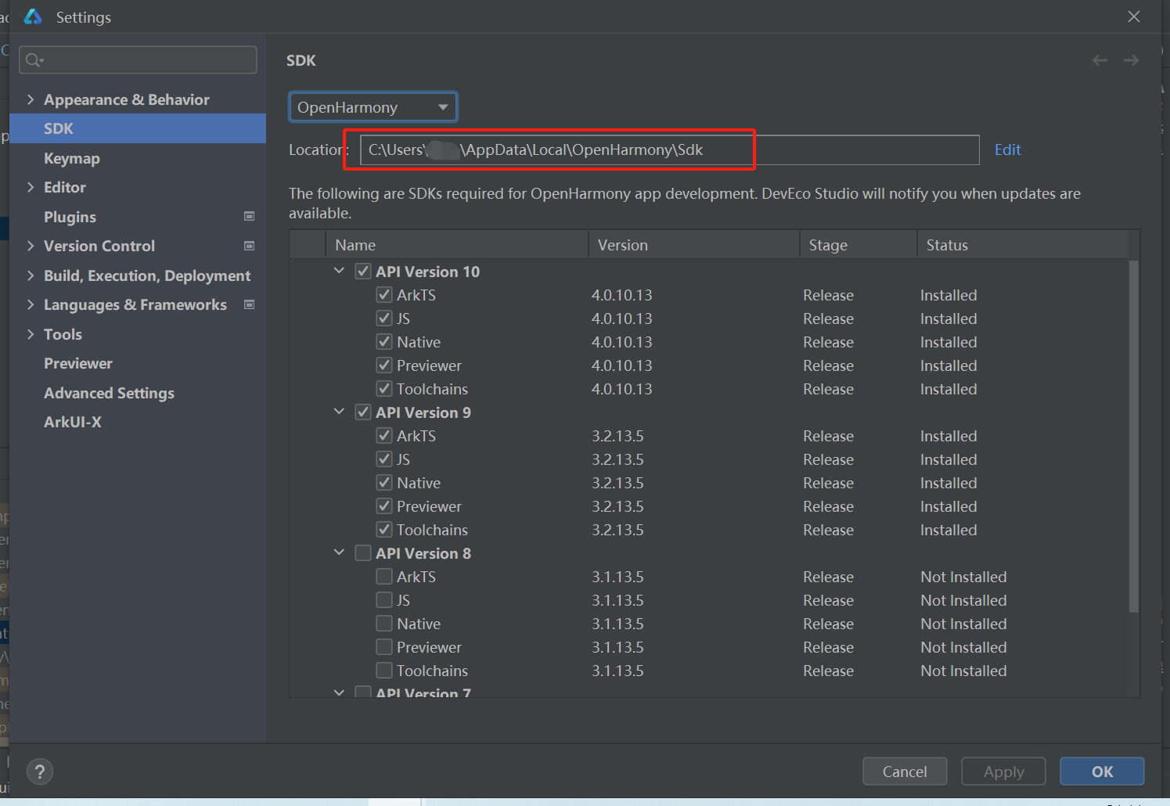Click the DevEco Studio logo icon

point(33,16)
